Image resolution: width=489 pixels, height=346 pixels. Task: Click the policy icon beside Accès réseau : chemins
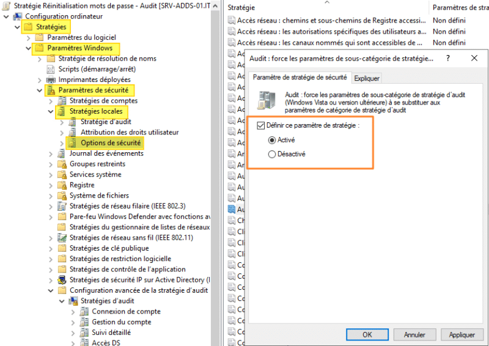click(232, 21)
